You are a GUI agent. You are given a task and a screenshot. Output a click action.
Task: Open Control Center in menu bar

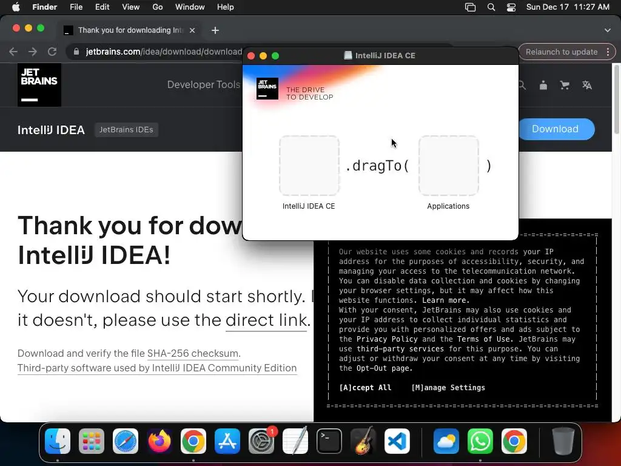point(511,7)
